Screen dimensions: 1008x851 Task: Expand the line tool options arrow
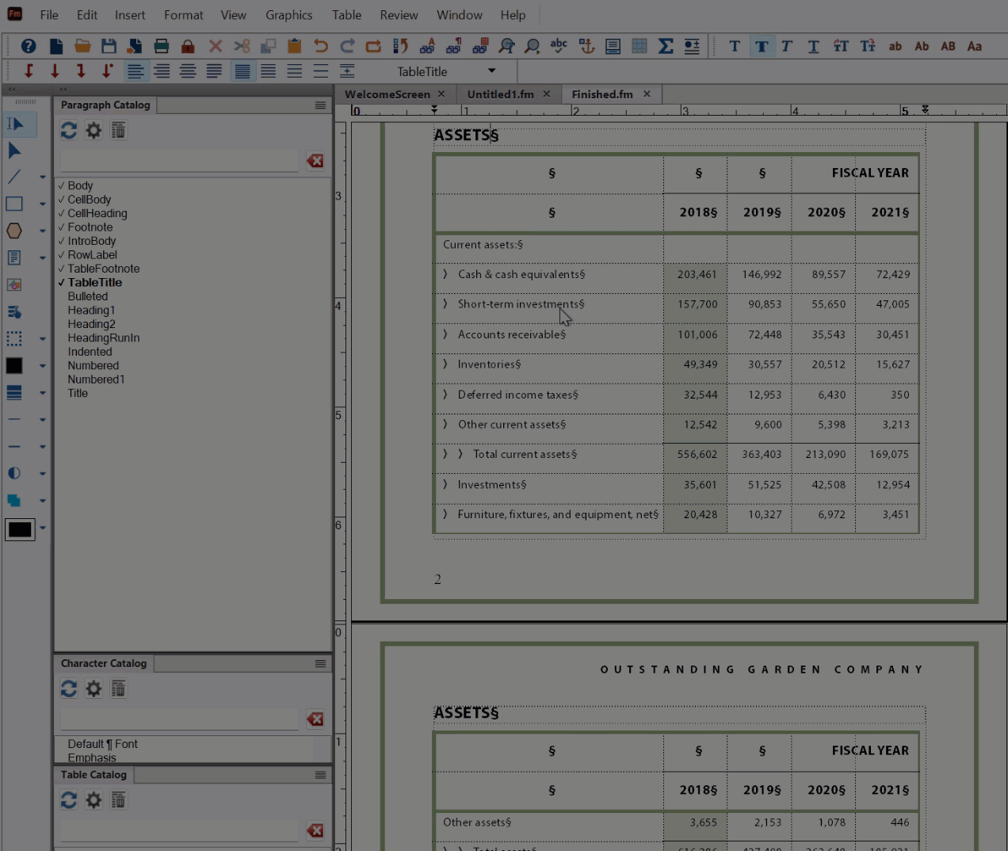(x=43, y=177)
